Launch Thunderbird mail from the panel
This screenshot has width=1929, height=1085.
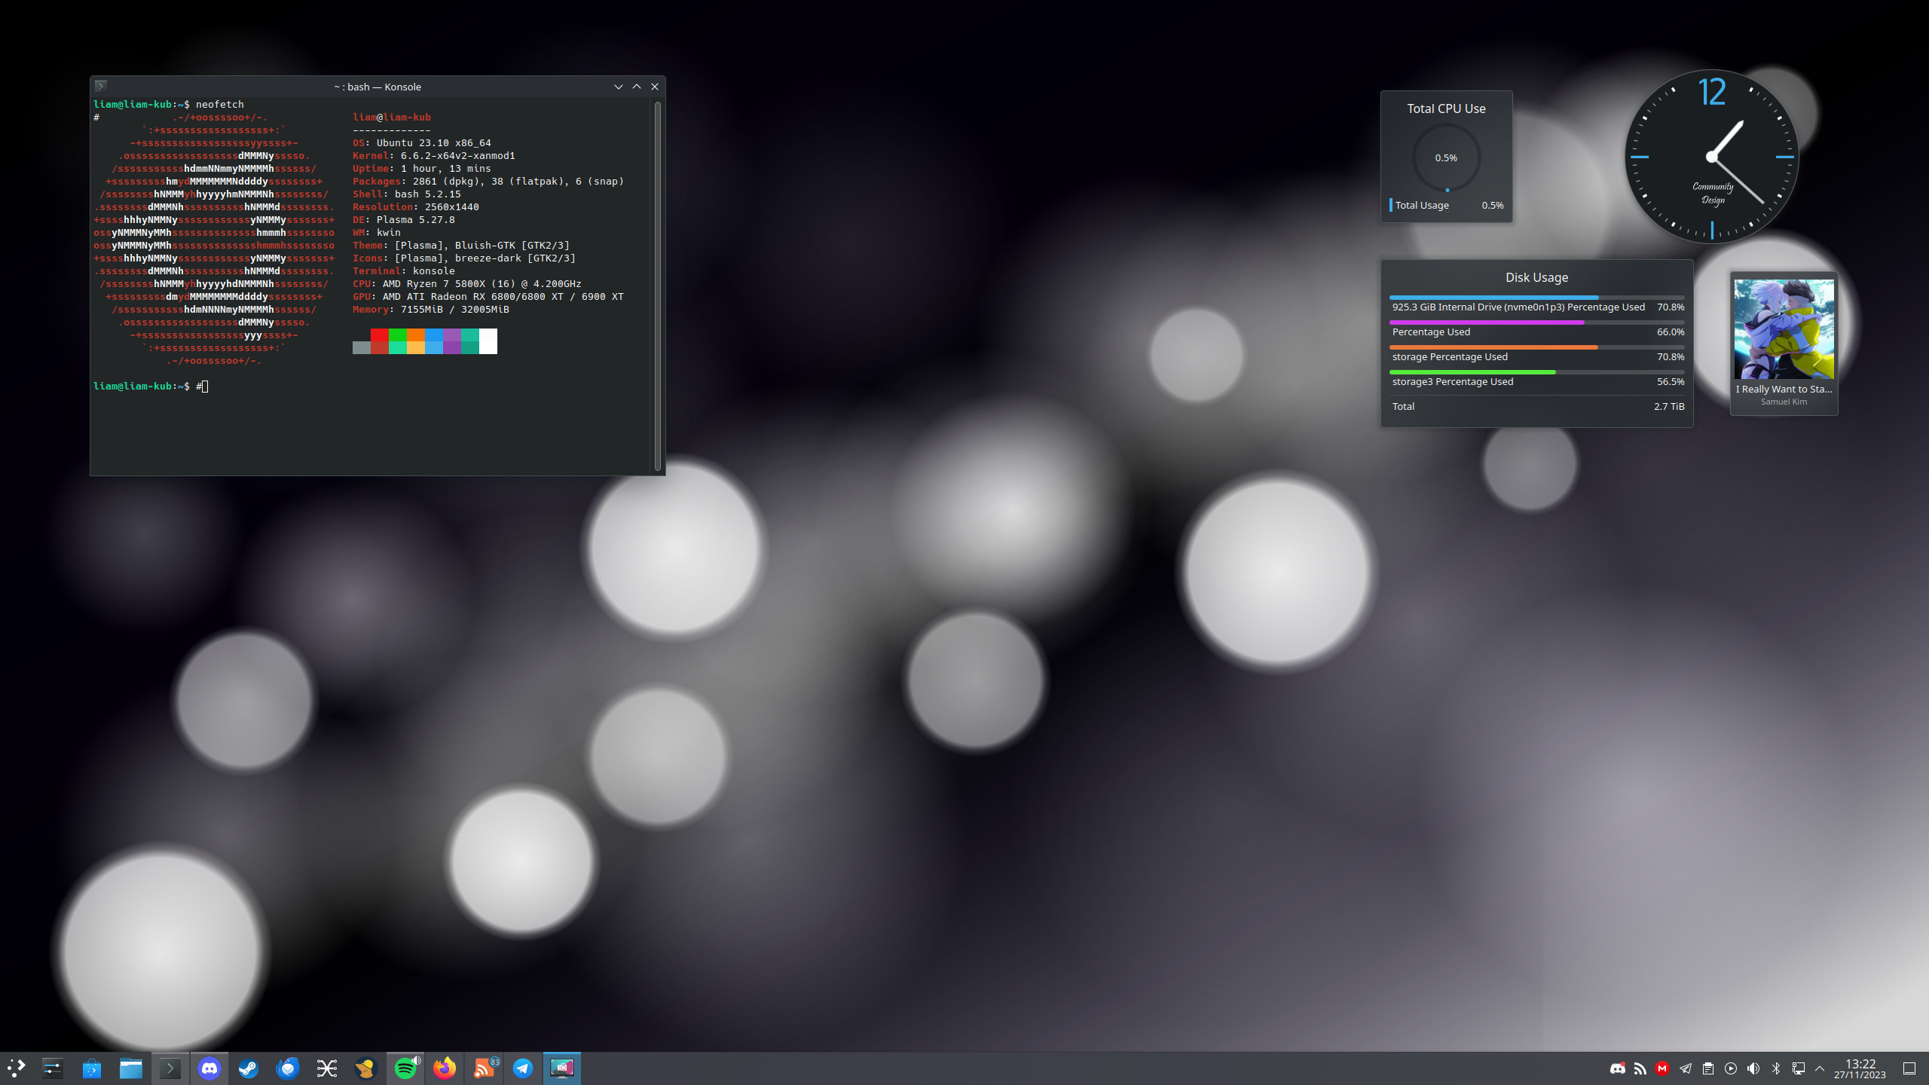click(288, 1068)
